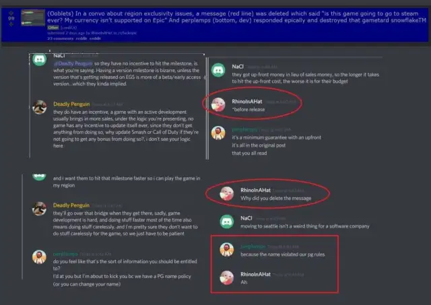Click perplamps' avatar beside 'do you feel like'

click(39, 257)
